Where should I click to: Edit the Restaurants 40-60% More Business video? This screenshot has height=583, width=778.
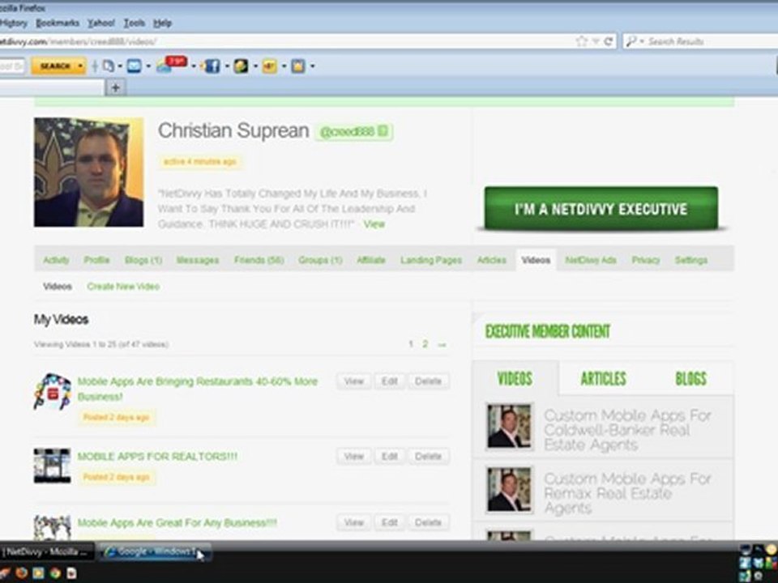[390, 381]
